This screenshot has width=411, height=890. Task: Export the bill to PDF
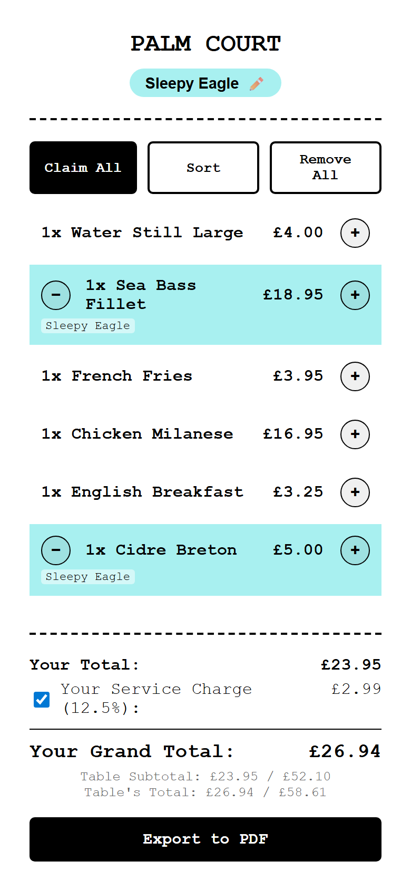[x=205, y=839]
